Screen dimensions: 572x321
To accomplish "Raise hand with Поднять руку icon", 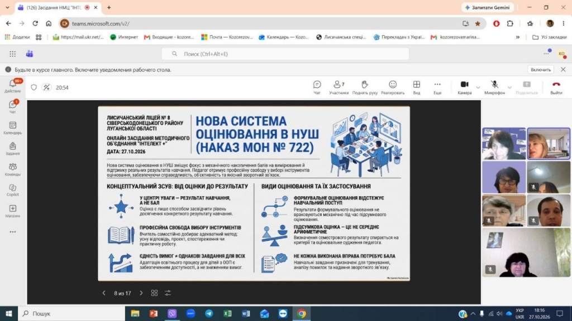I will tap(364, 87).
